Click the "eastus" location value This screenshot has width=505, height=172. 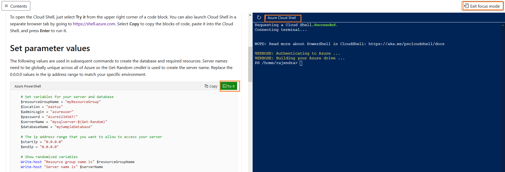pyautogui.click(x=55, y=107)
